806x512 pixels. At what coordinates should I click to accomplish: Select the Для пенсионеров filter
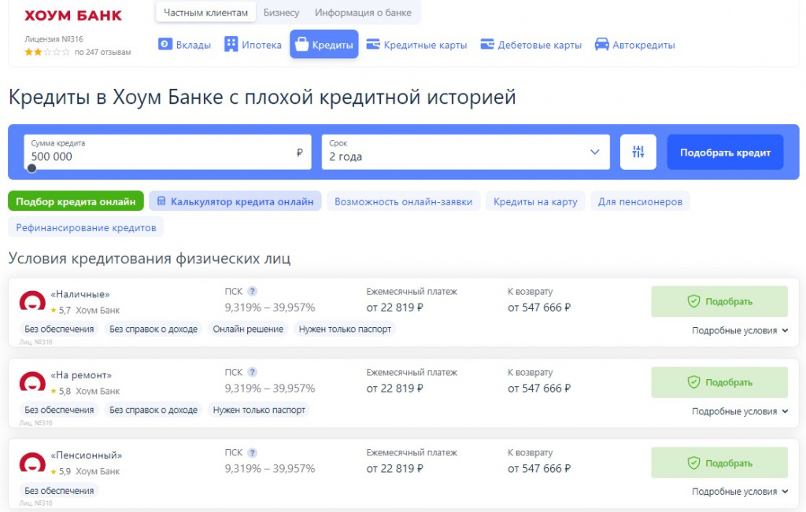point(640,201)
